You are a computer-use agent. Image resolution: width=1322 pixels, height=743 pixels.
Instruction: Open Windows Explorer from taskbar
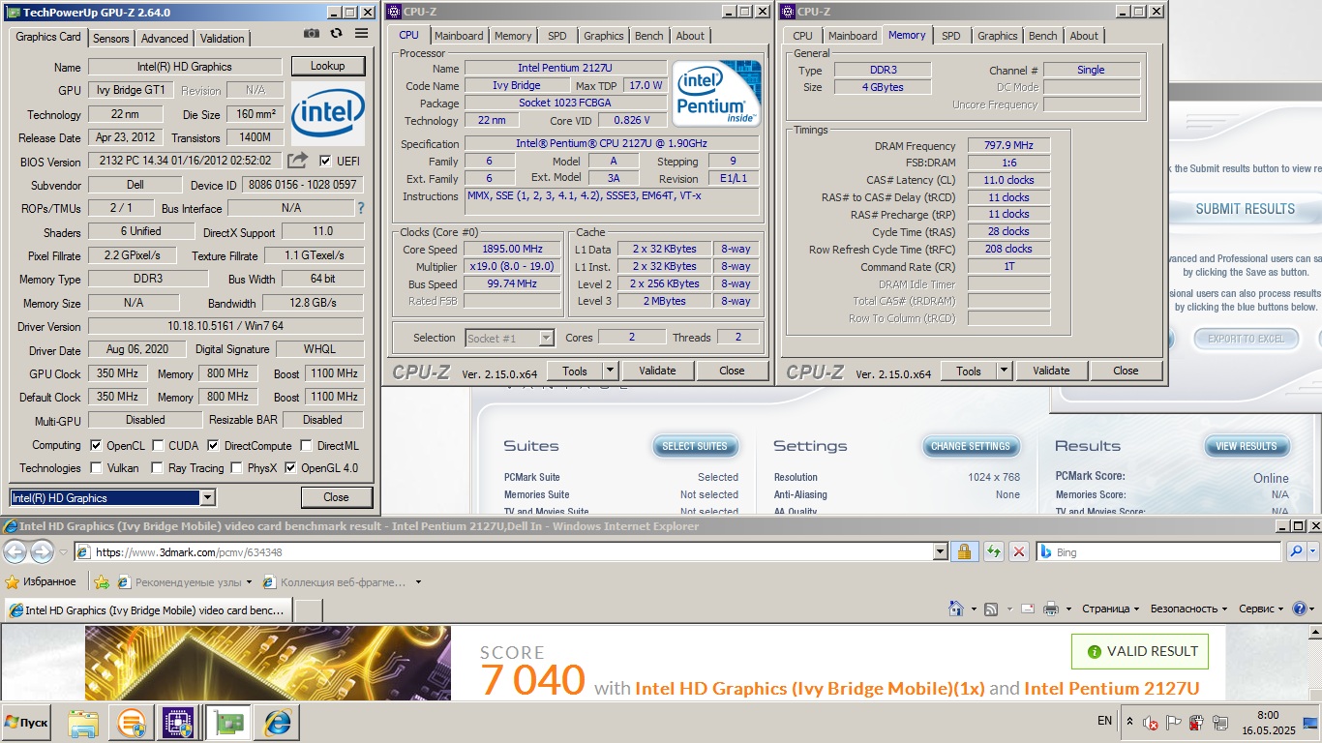[x=84, y=722]
